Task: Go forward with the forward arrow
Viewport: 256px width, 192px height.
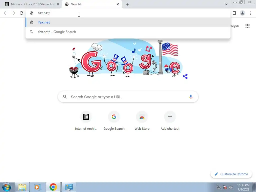Action: pos(13,13)
